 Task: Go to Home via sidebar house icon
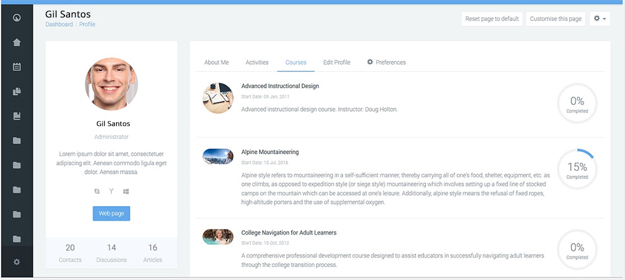(17, 42)
